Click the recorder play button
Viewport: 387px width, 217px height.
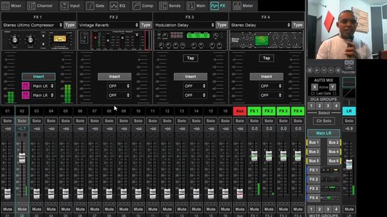pos(317,71)
